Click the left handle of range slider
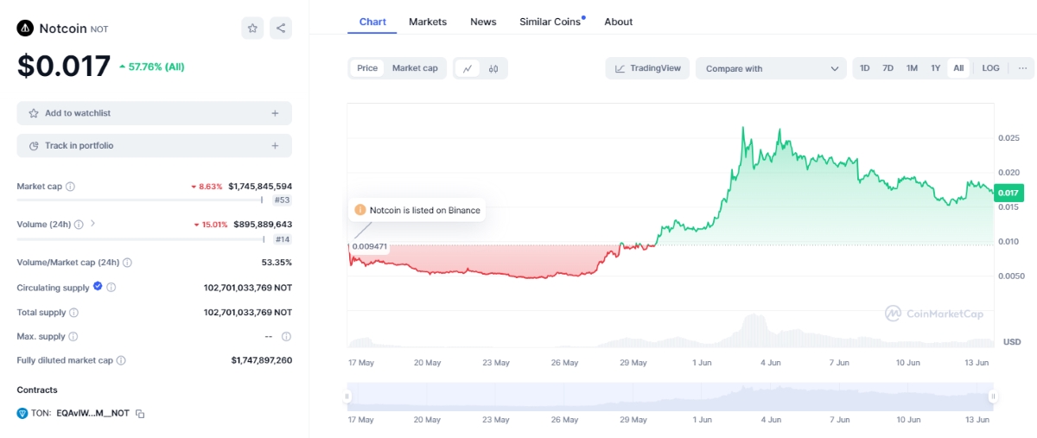Screen dimensions: 1037x438 coord(347,397)
